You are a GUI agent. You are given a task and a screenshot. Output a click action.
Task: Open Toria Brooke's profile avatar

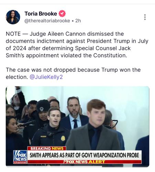(13, 17)
